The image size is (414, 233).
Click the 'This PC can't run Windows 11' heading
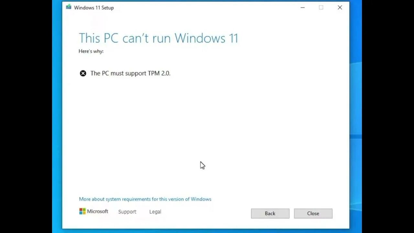pyautogui.click(x=158, y=38)
